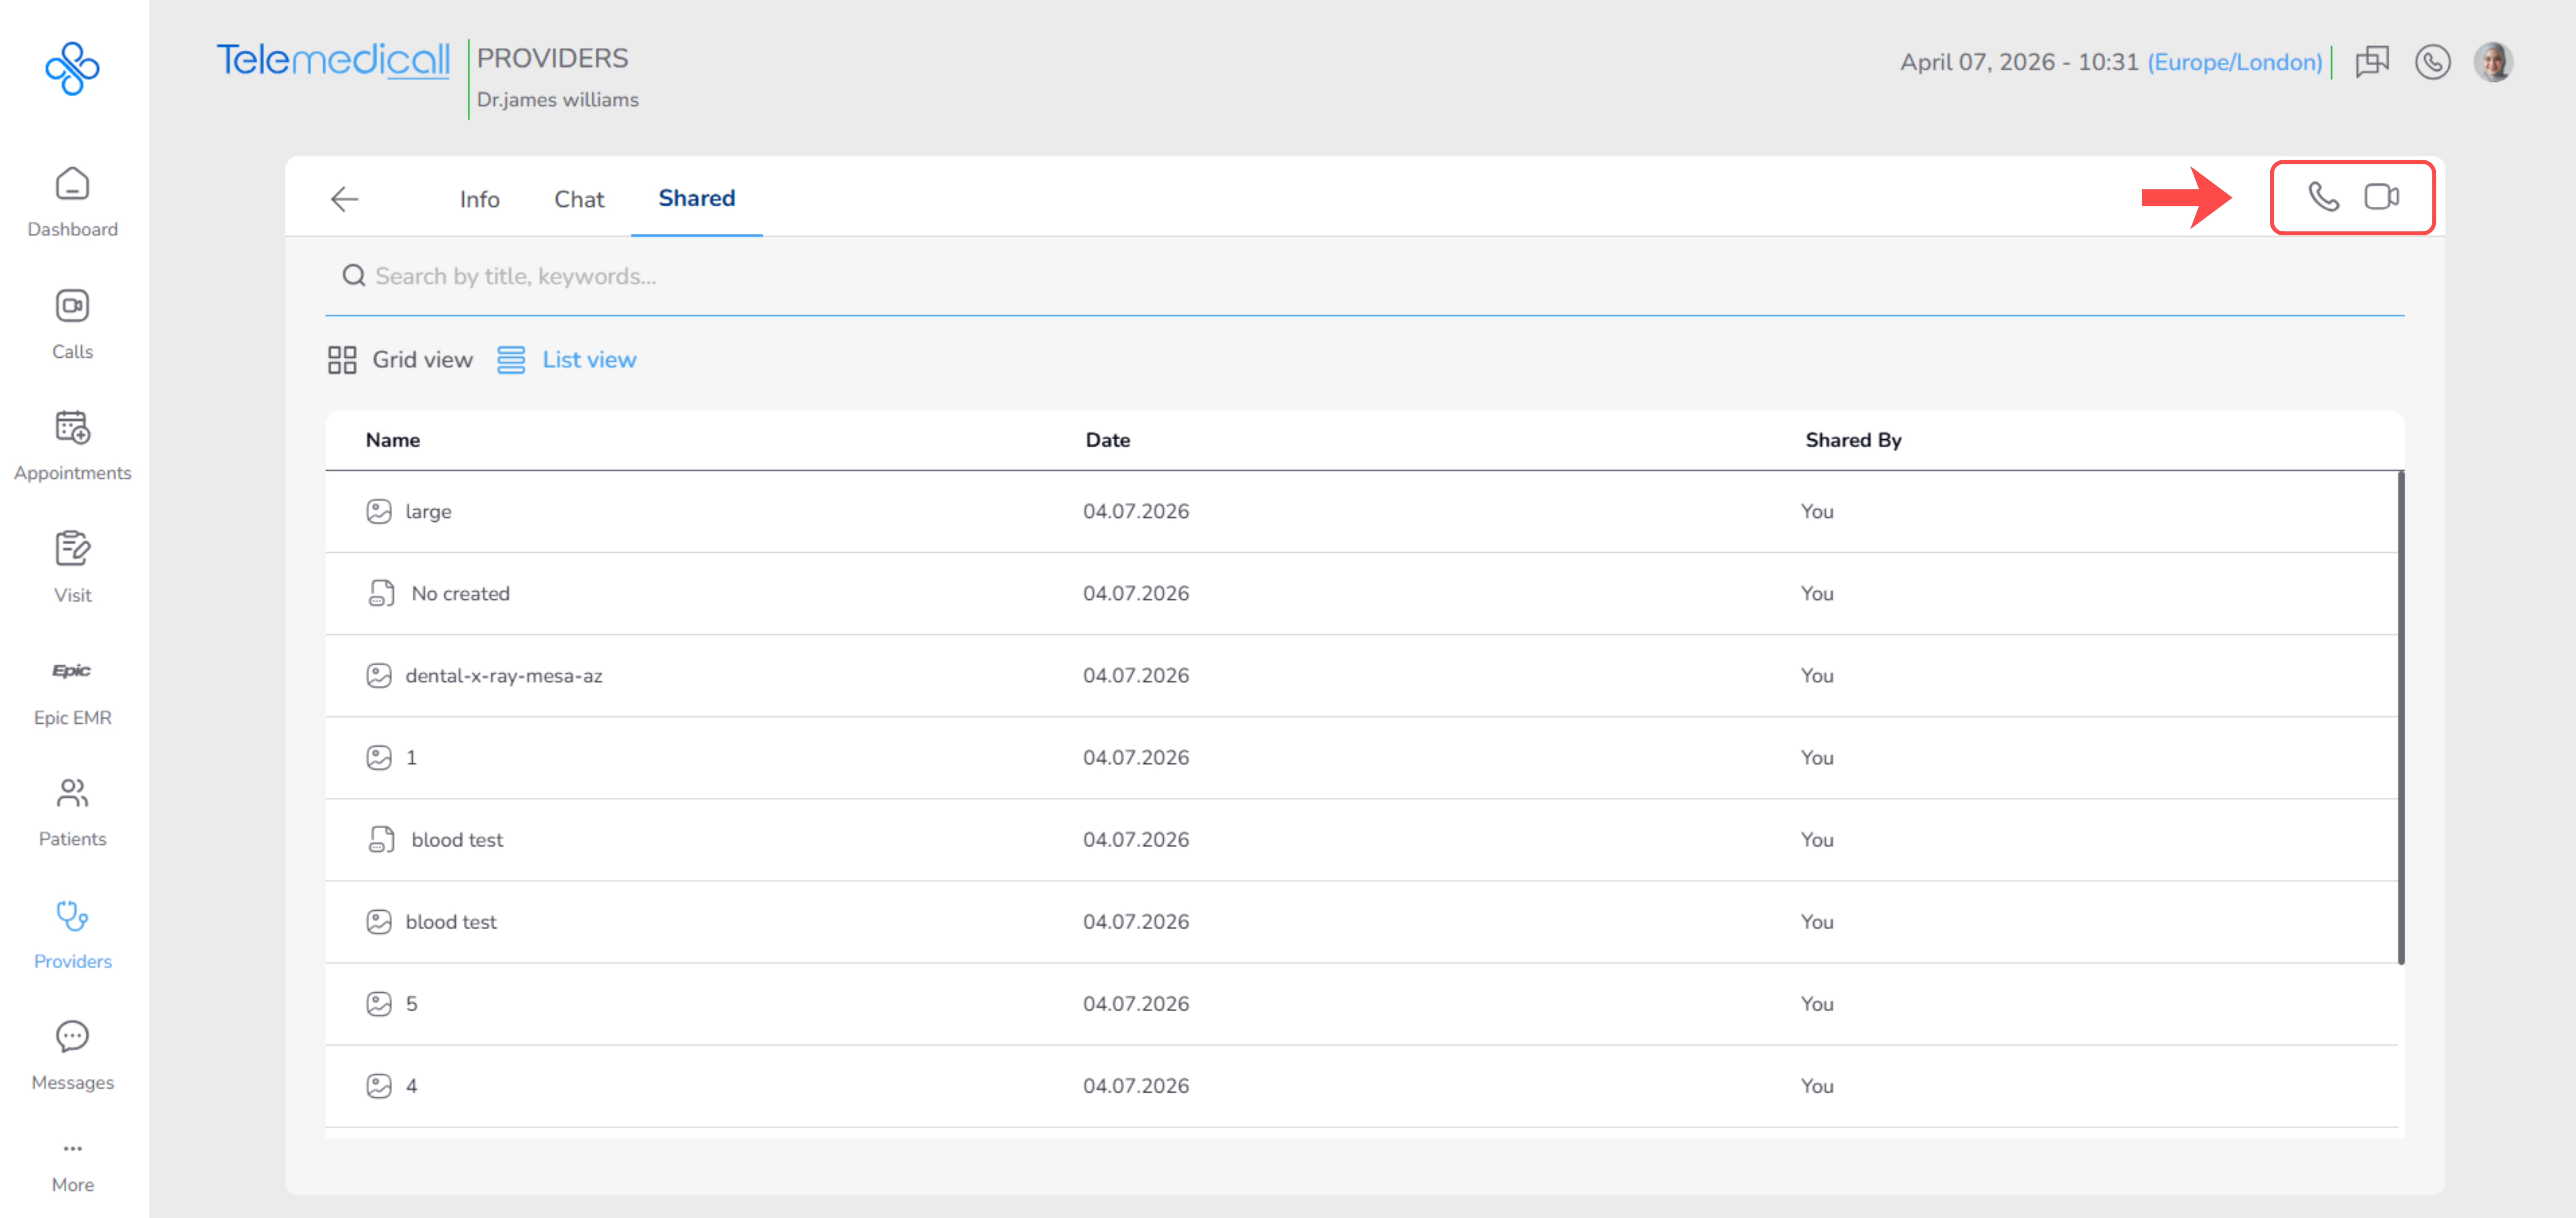Switch to the Info tab

coord(479,199)
